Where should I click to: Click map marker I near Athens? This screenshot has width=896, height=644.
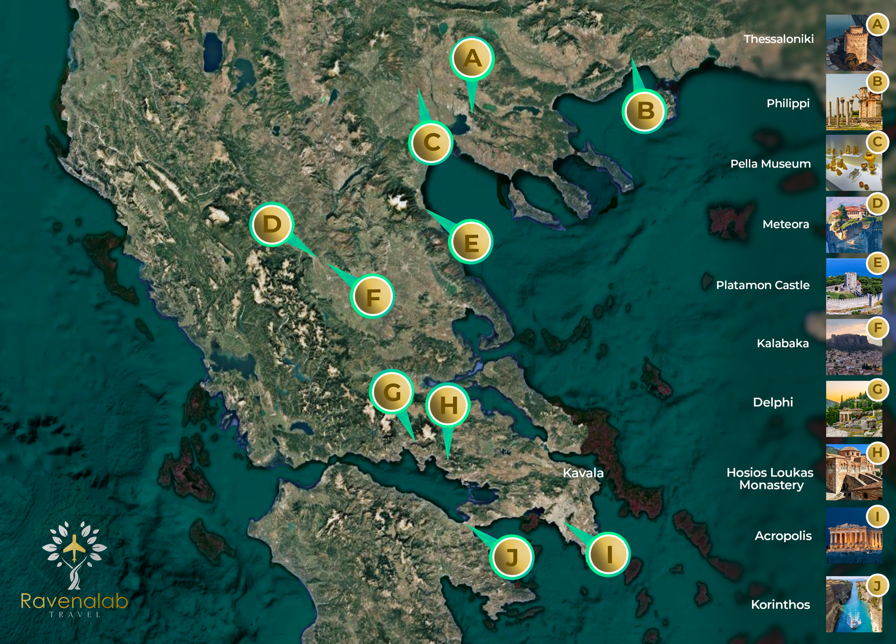click(608, 554)
